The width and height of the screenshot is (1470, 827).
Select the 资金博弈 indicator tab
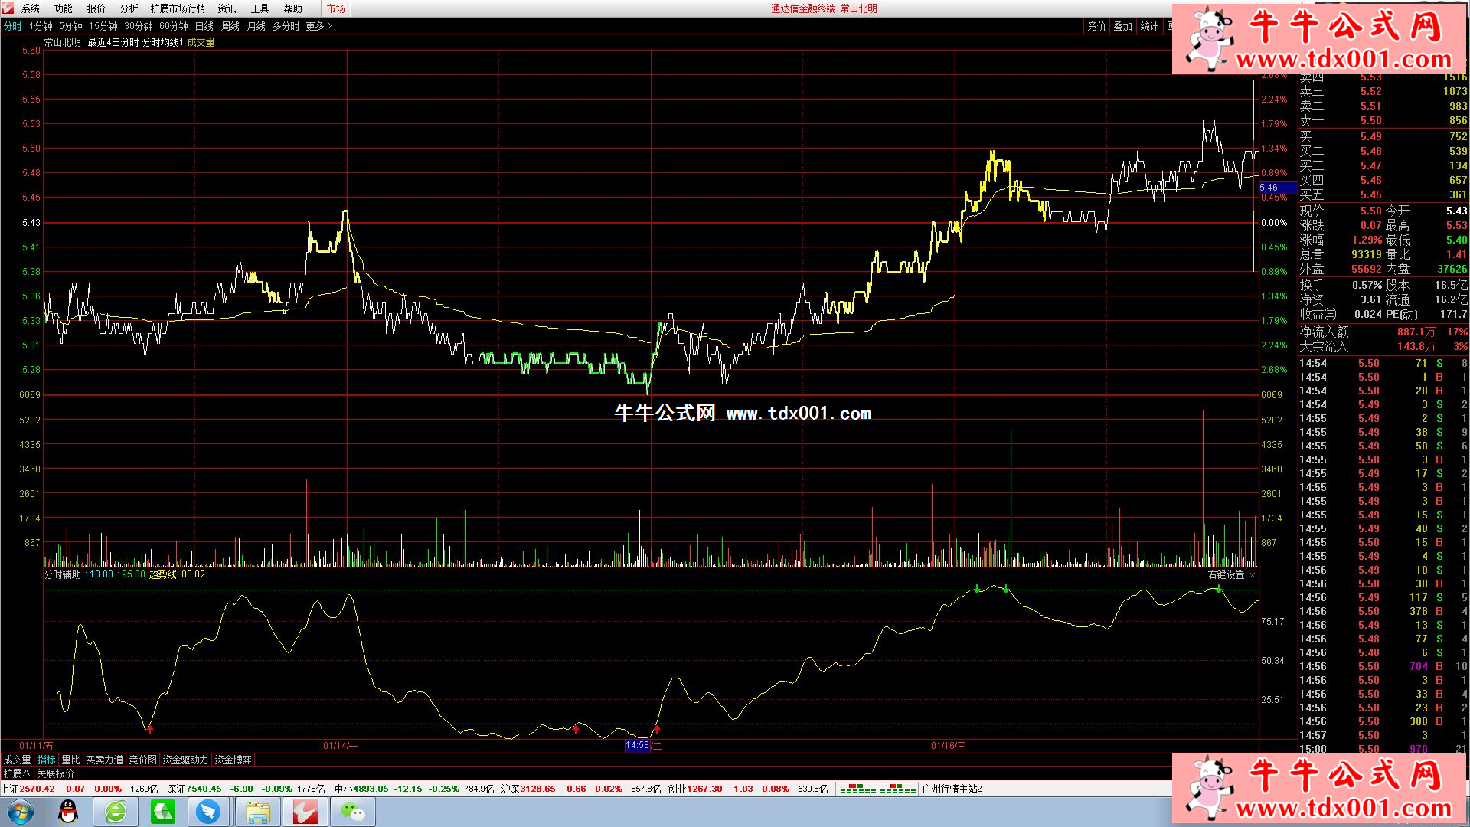[x=233, y=760]
